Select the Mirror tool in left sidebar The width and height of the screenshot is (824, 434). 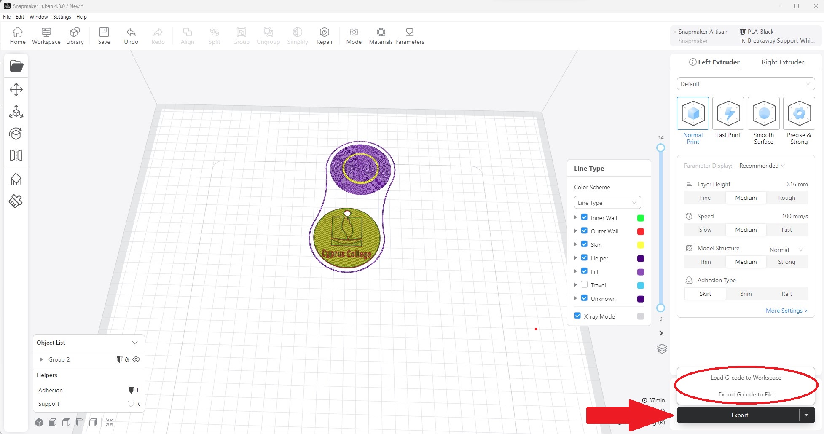[x=16, y=155]
